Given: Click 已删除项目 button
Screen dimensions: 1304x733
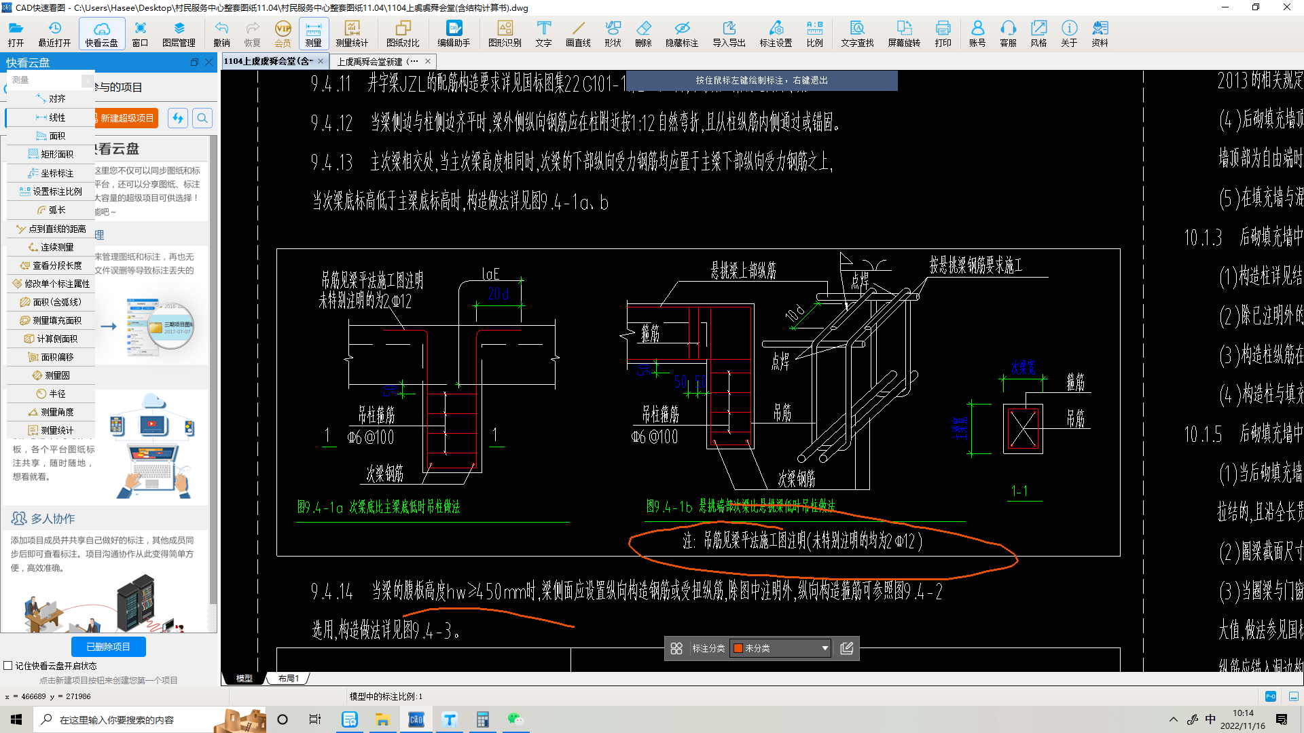Looking at the screenshot, I should coord(109,647).
